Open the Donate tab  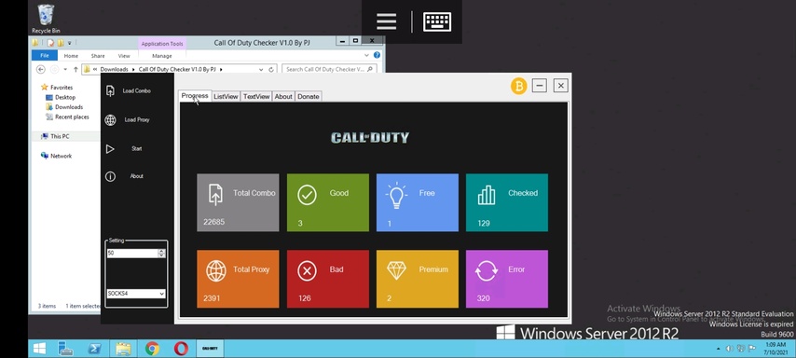pos(309,96)
